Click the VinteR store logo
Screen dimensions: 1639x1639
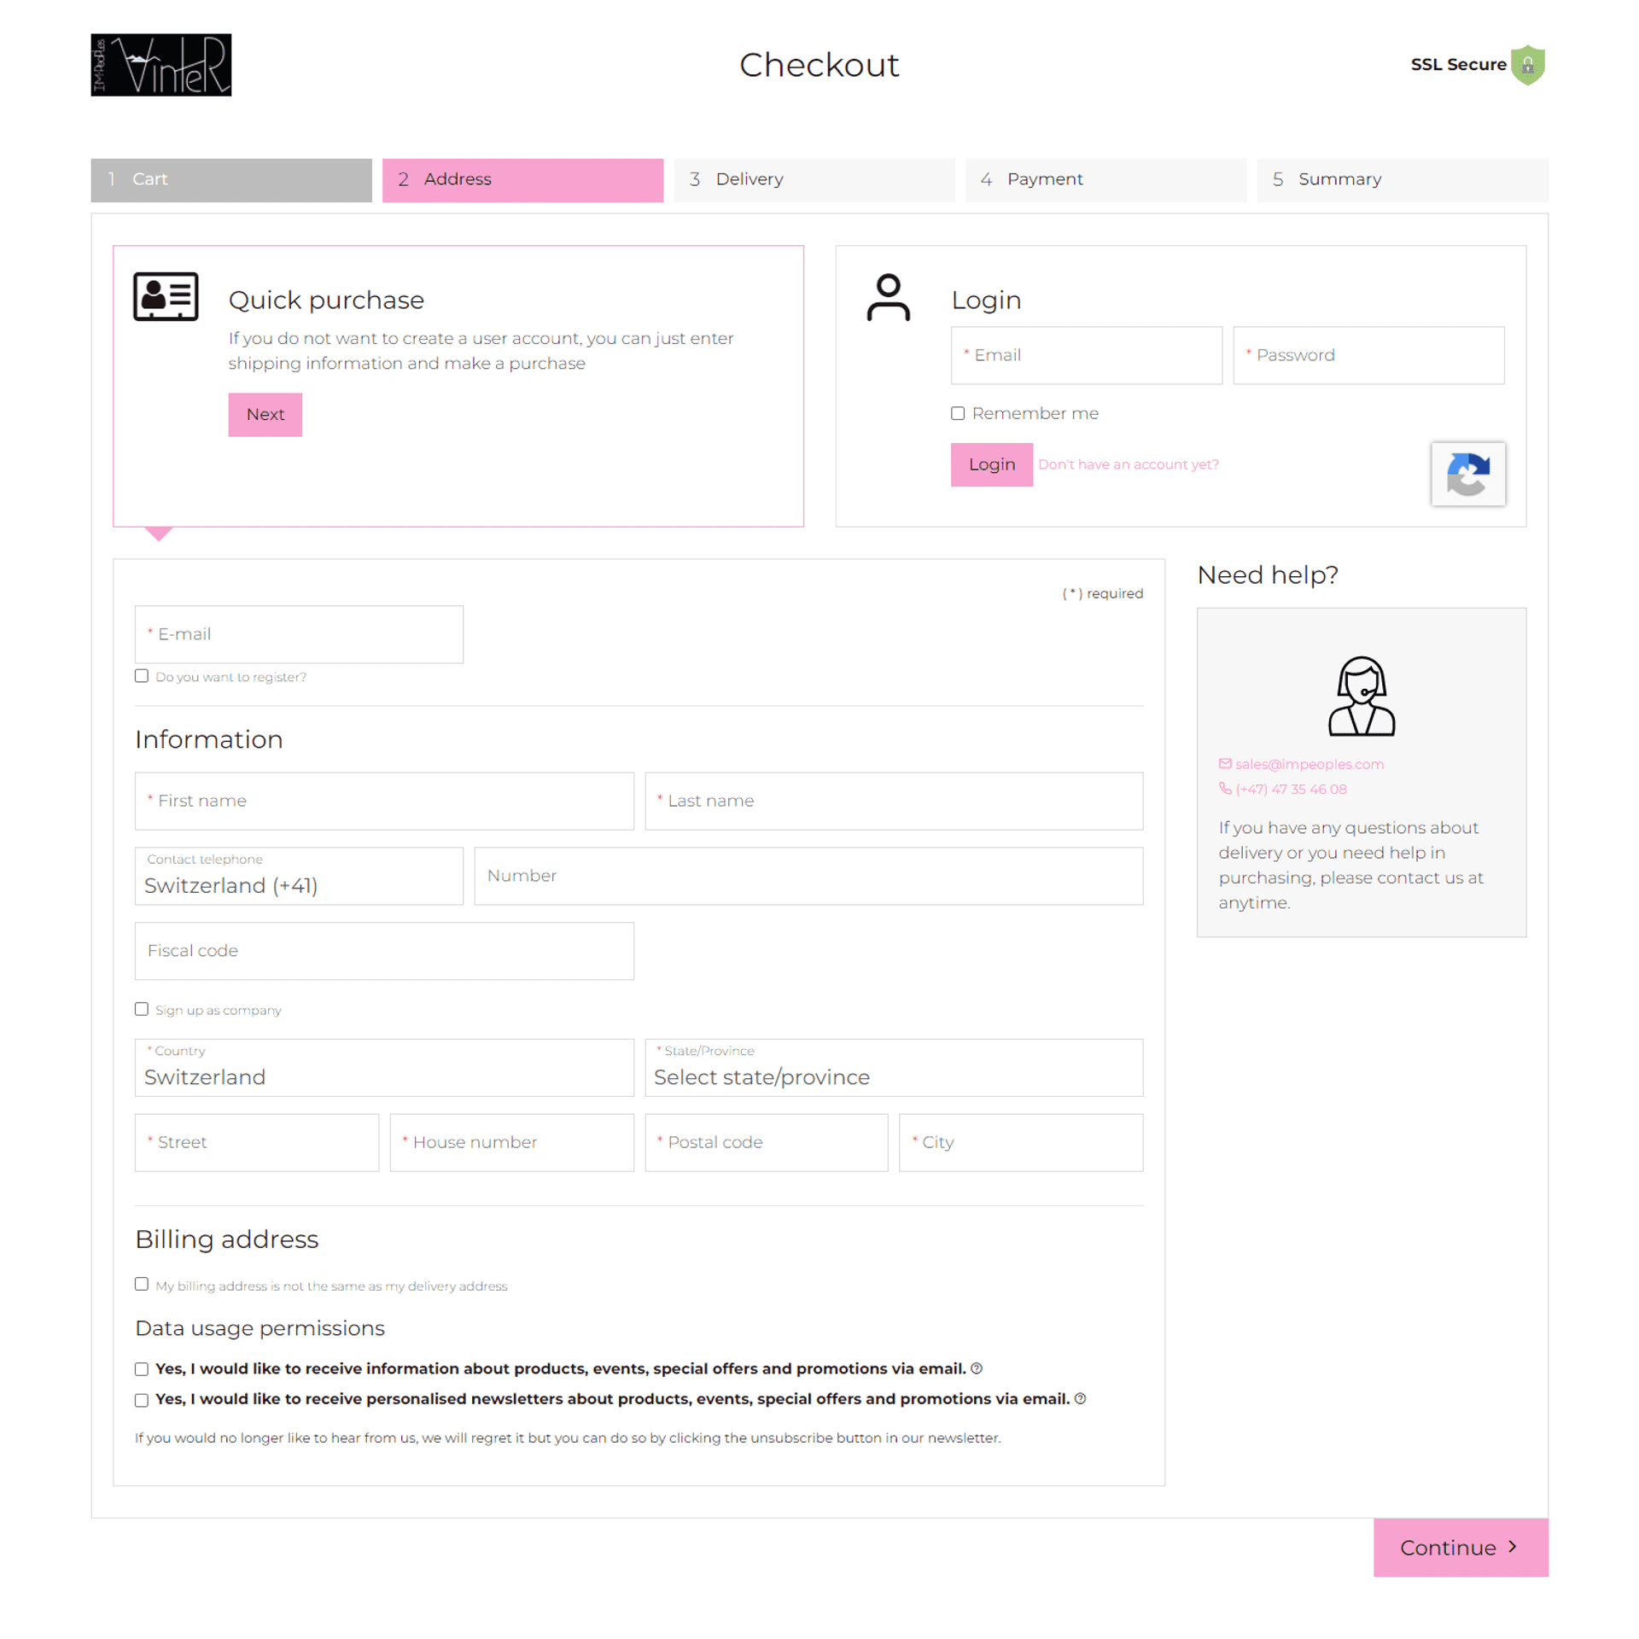point(160,65)
